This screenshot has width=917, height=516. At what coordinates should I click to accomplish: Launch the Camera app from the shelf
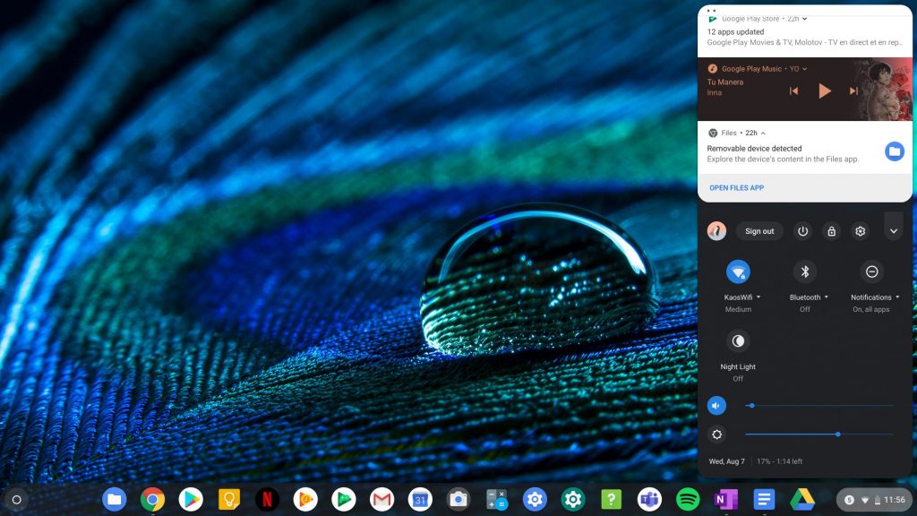458,500
